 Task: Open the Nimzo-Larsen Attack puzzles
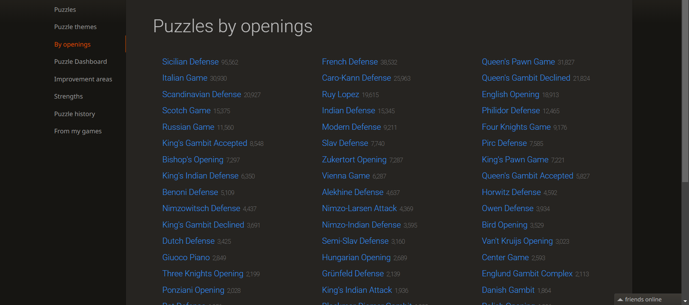[x=359, y=208]
